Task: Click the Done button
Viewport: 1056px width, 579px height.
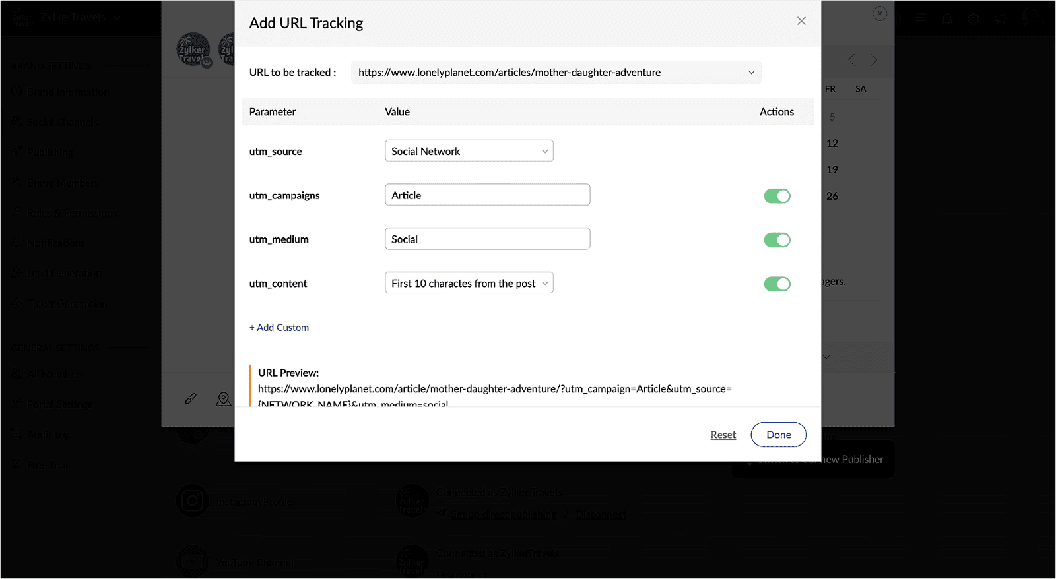Action: tap(779, 435)
